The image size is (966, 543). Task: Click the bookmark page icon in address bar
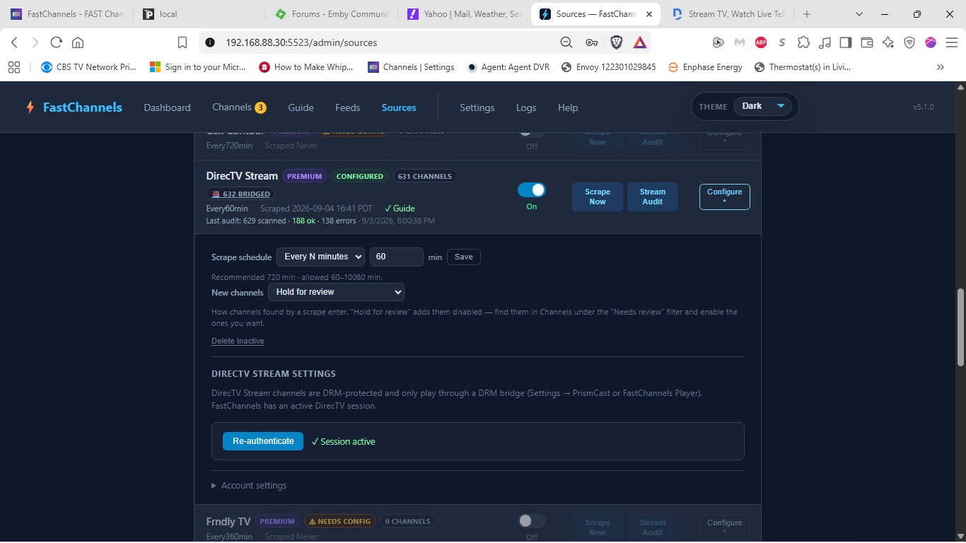(x=182, y=42)
